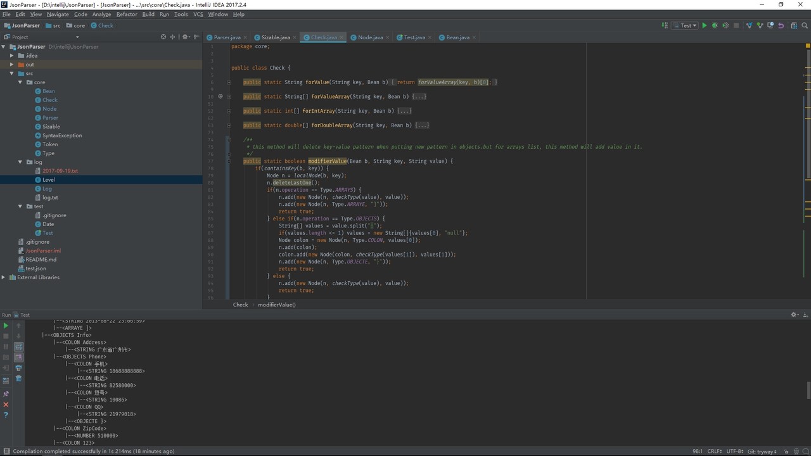
Task: Switch to the Bean.java tab
Action: pyautogui.click(x=457, y=37)
